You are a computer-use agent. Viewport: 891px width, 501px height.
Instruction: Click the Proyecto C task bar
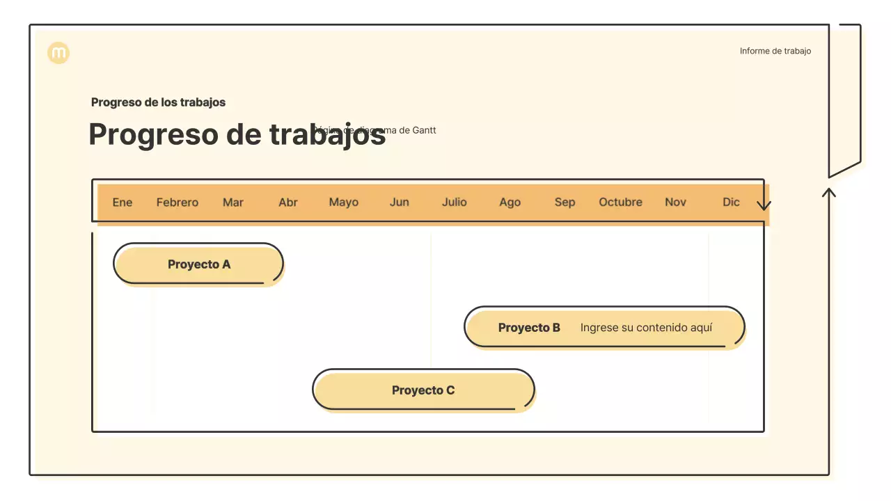coord(423,390)
